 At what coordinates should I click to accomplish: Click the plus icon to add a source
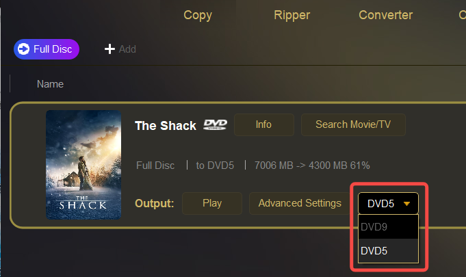coord(109,49)
